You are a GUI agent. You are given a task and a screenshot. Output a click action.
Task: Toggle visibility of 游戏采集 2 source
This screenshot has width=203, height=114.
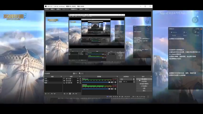tap(78, 81)
